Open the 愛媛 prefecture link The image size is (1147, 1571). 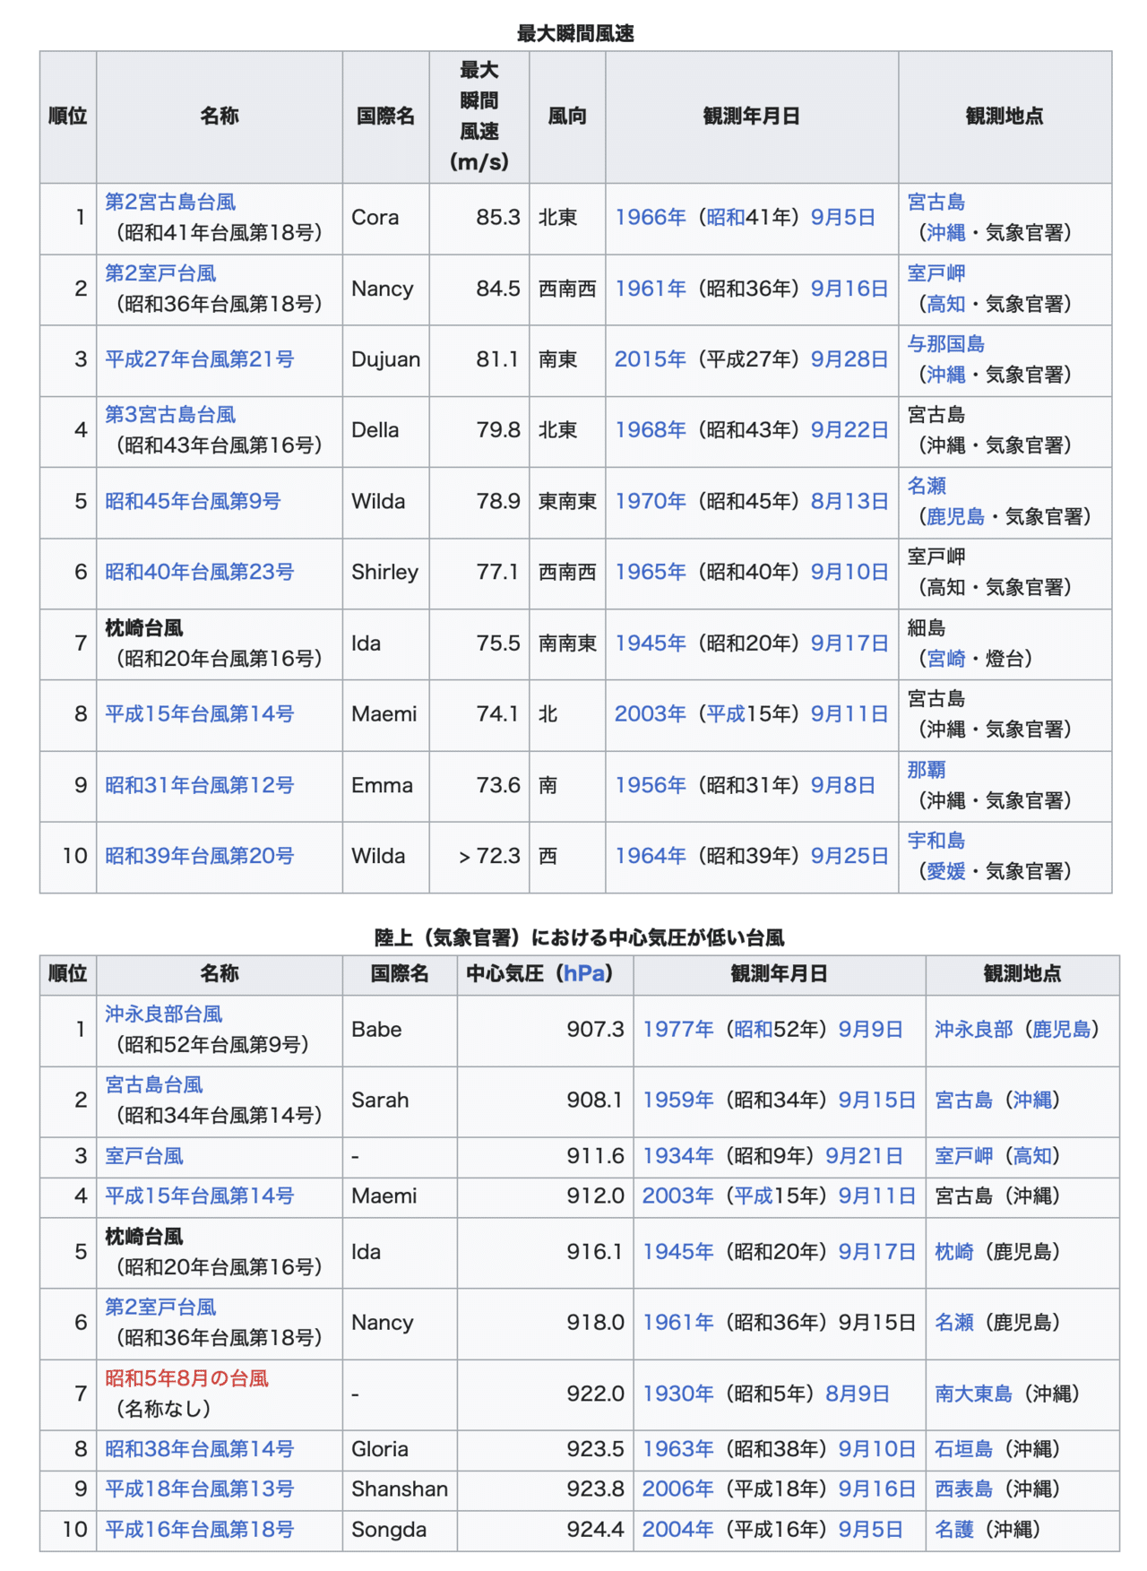click(x=946, y=871)
